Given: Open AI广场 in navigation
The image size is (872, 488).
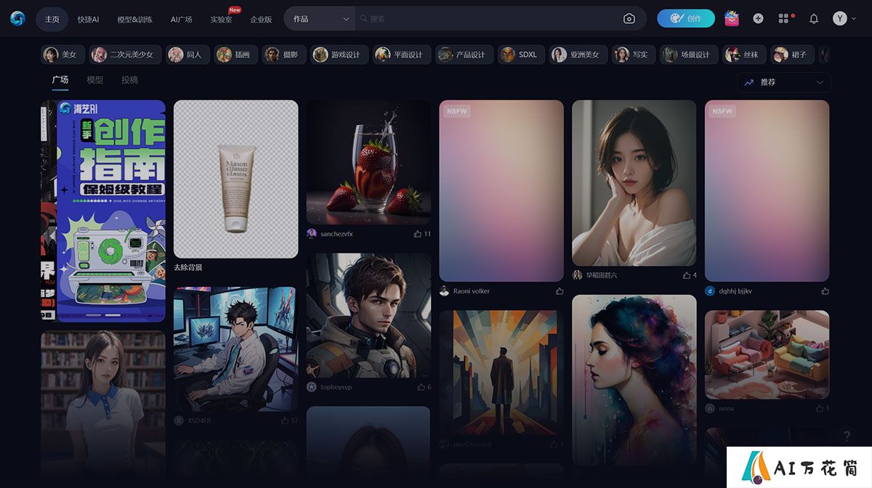Looking at the screenshot, I should click(181, 20).
